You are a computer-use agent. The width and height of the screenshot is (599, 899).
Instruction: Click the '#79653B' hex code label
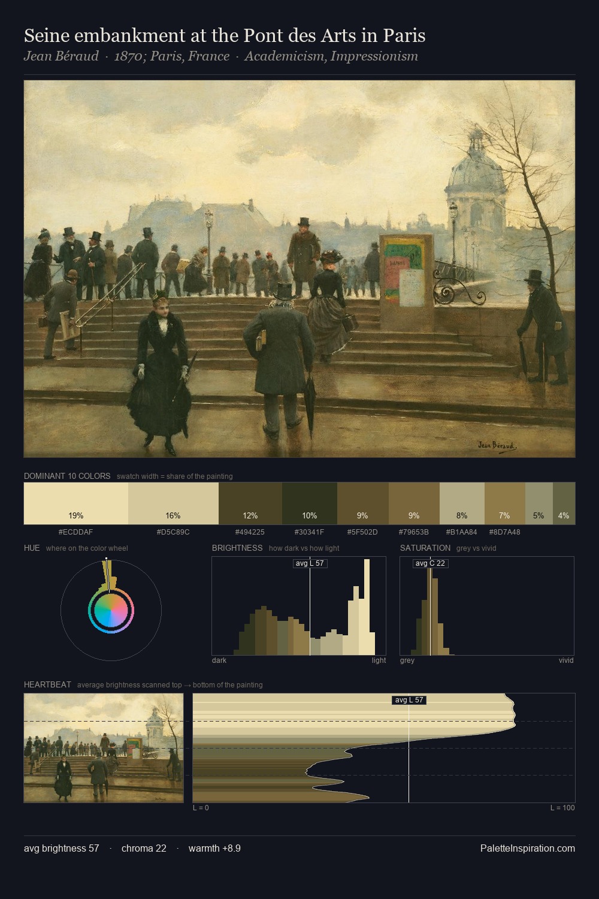pyautogui.click(x=413, y=532)
